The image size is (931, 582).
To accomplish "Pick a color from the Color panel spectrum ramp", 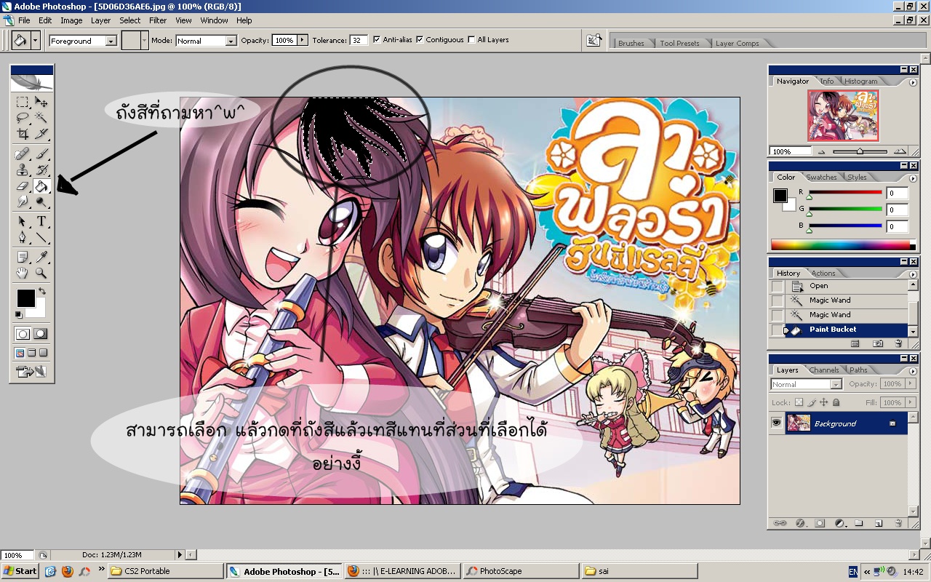I will tap(840, 245).
